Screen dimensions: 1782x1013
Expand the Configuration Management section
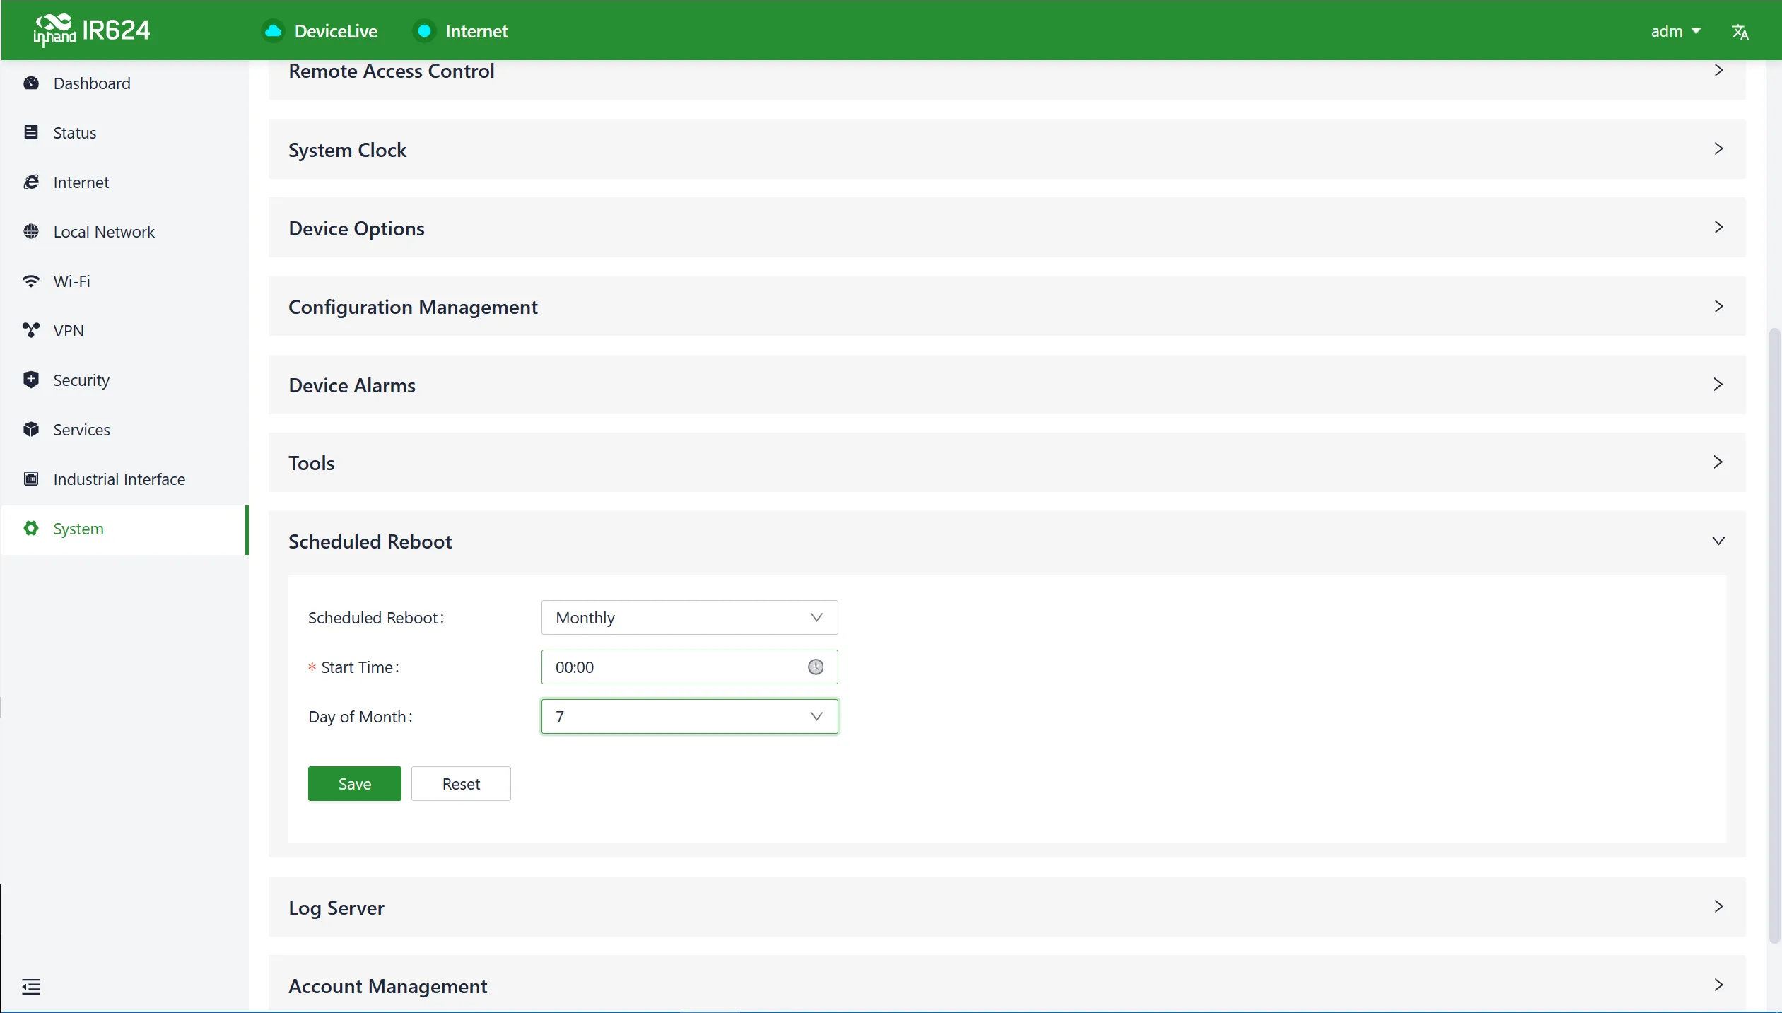1007,306
